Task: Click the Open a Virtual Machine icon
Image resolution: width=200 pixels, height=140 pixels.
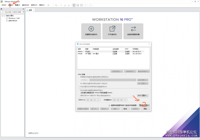Action: coord(112,29)
